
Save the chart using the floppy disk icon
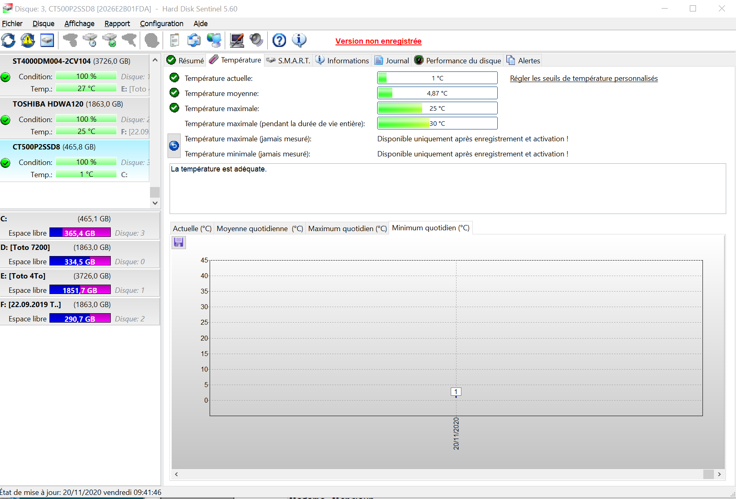[179, 243]
